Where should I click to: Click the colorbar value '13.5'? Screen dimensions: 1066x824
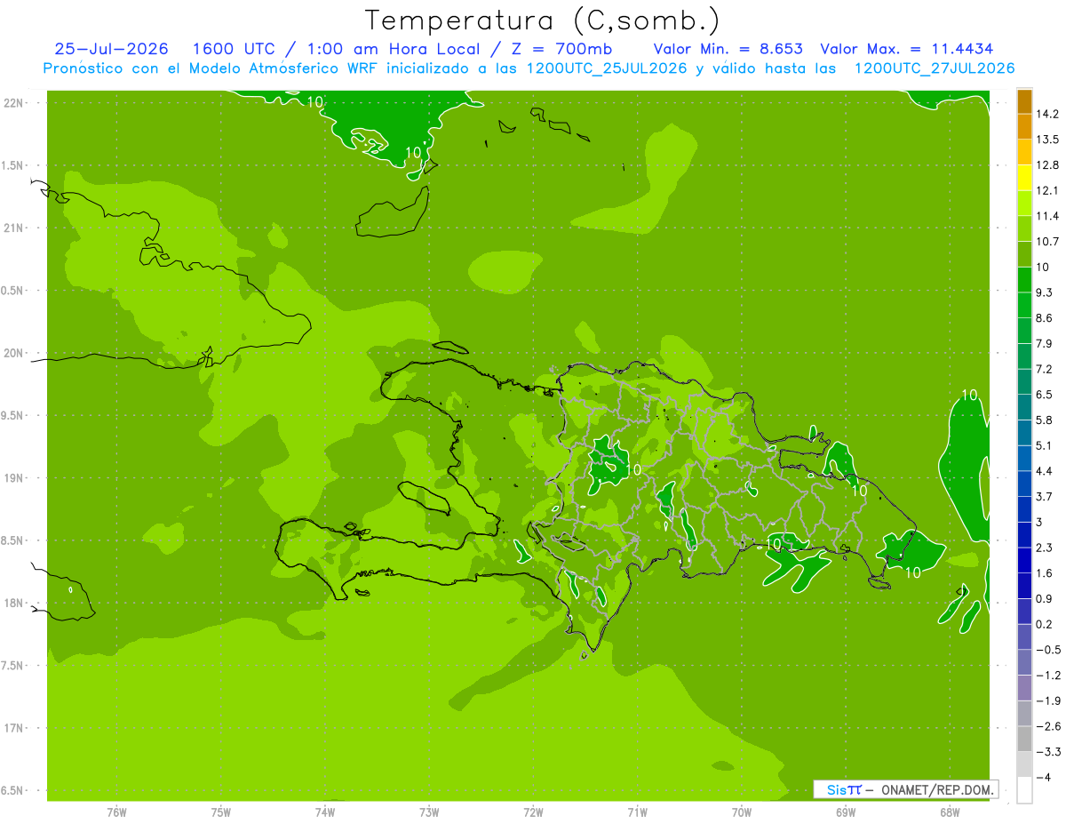tap(1046, 140)
